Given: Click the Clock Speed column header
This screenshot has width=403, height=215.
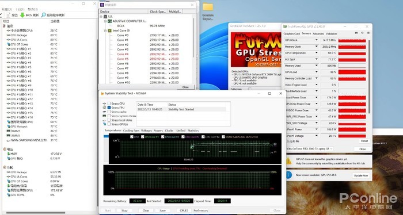Looking at the screenshot, I should (158, 11).
